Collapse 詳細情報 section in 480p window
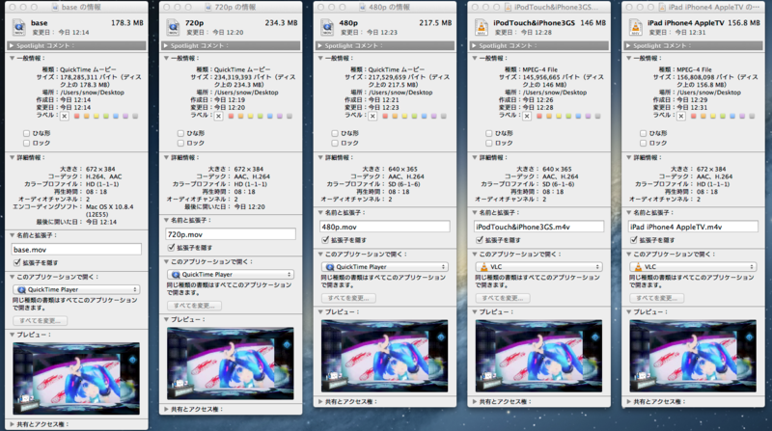Screen dimensions: 772x431 320,157
